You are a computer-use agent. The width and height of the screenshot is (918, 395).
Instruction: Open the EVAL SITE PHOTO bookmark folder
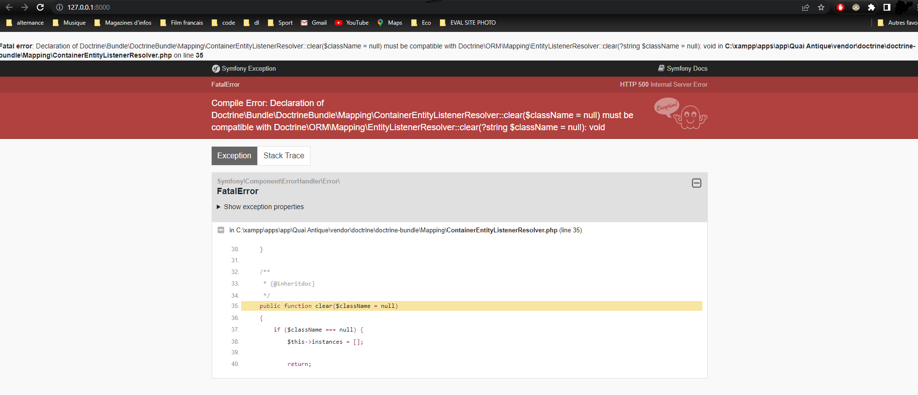pos(467,23)
